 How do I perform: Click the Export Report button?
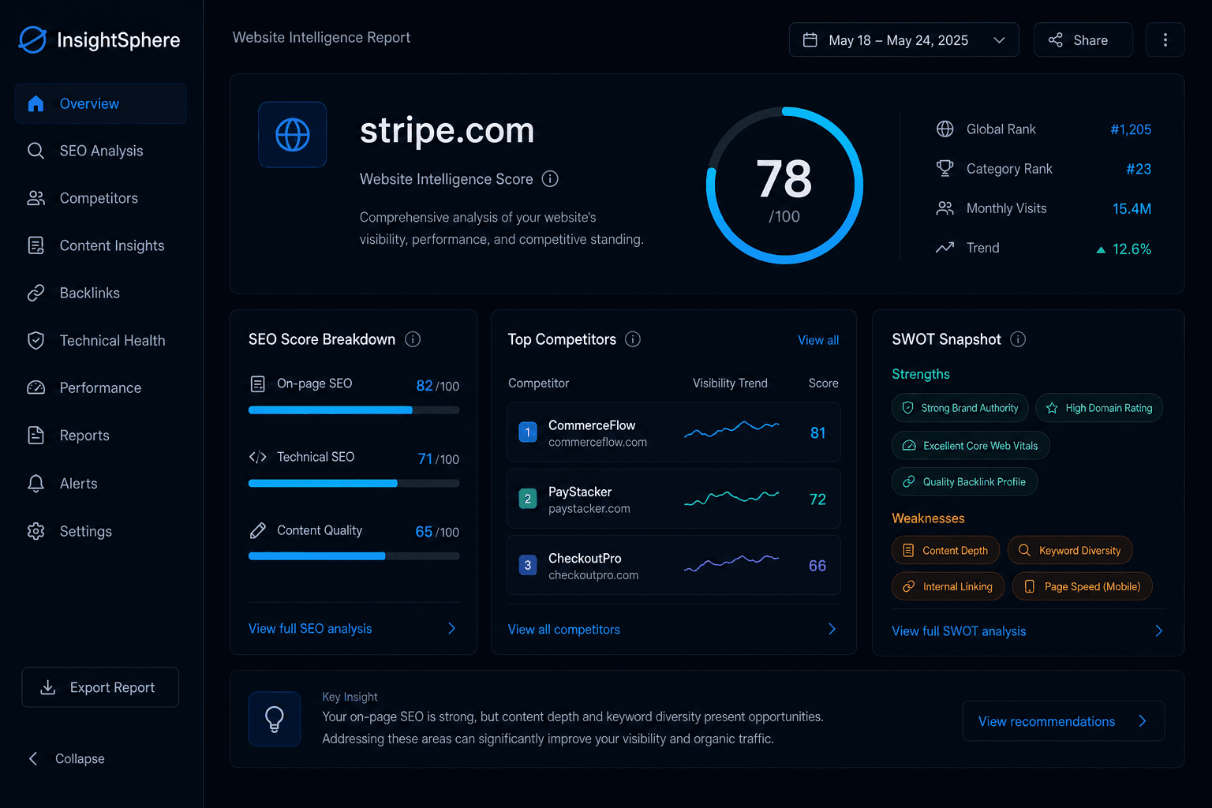(x=100, y=687)
